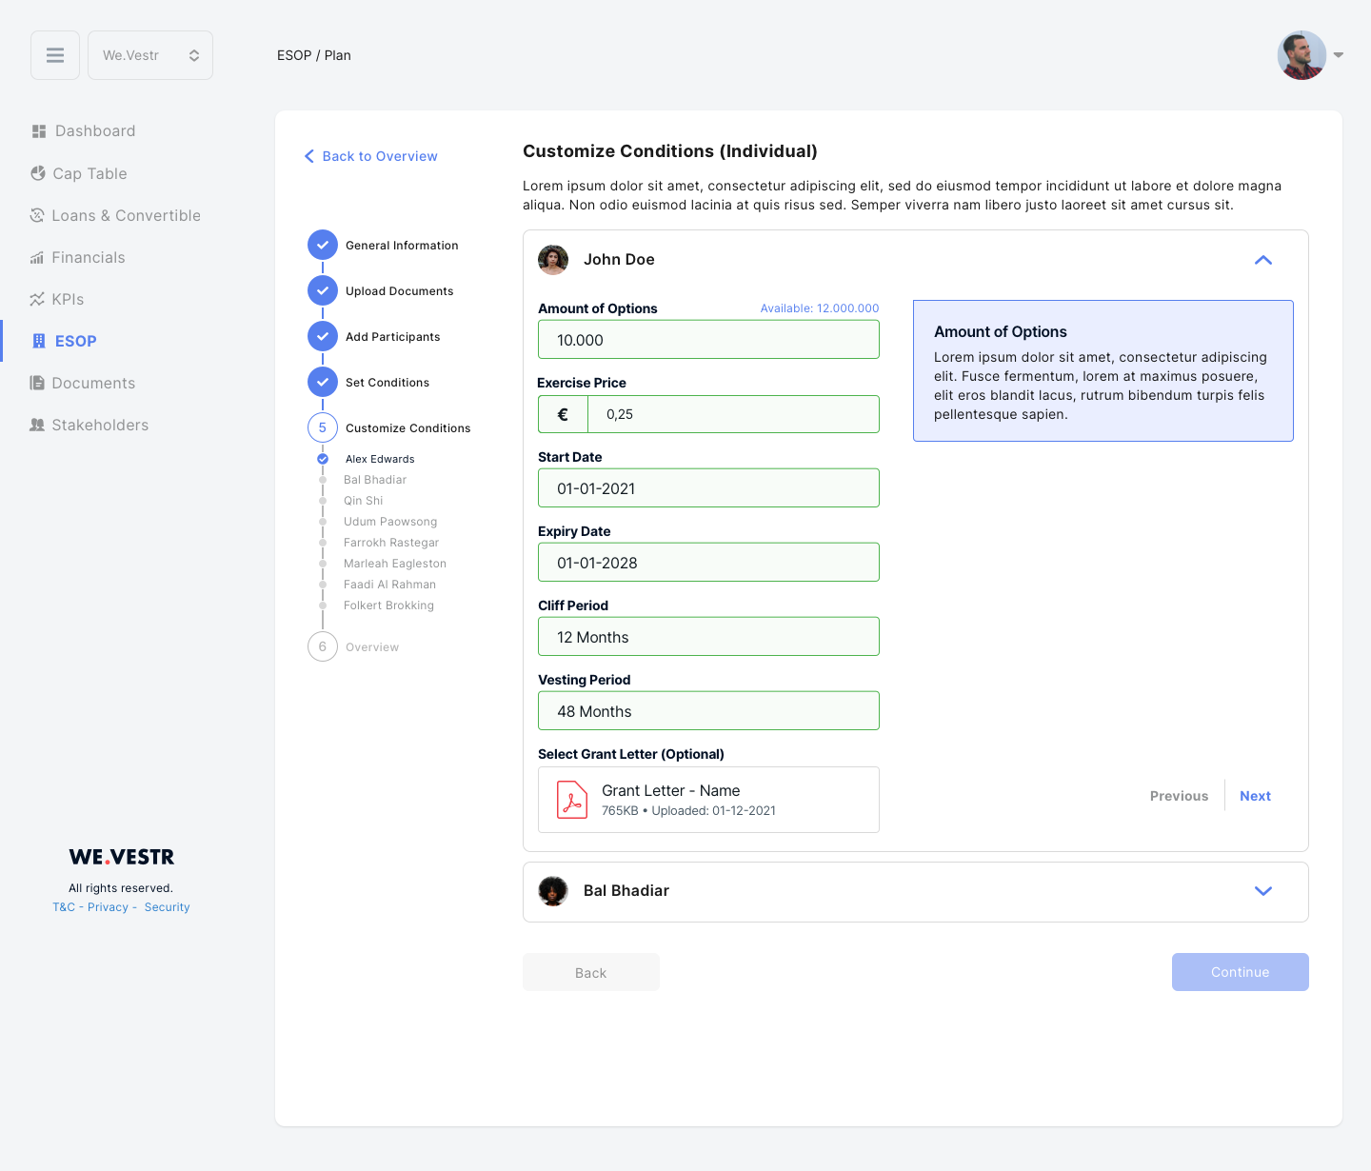Image resolution: width=1371 pixels, height=1171 pixels.
Task: Click the ESOP breadcrumb text
Action: click(294, 55)
